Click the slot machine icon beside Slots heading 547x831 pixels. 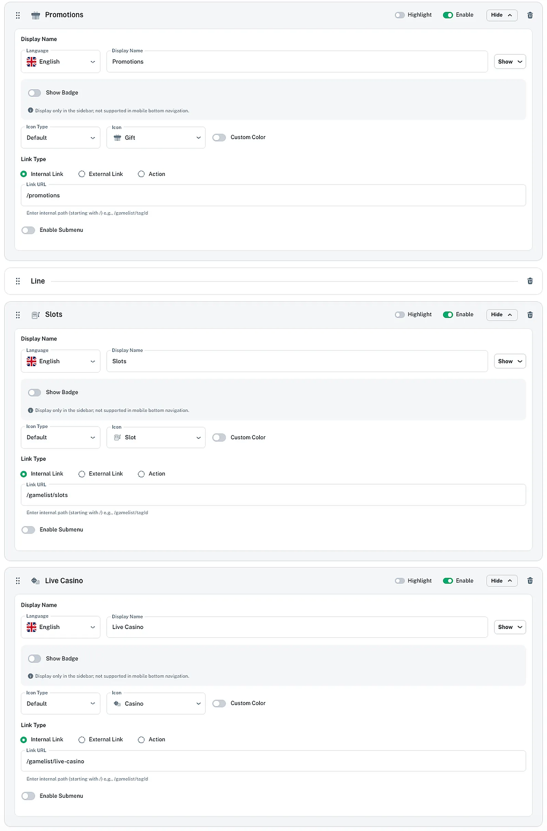point(35,314)
